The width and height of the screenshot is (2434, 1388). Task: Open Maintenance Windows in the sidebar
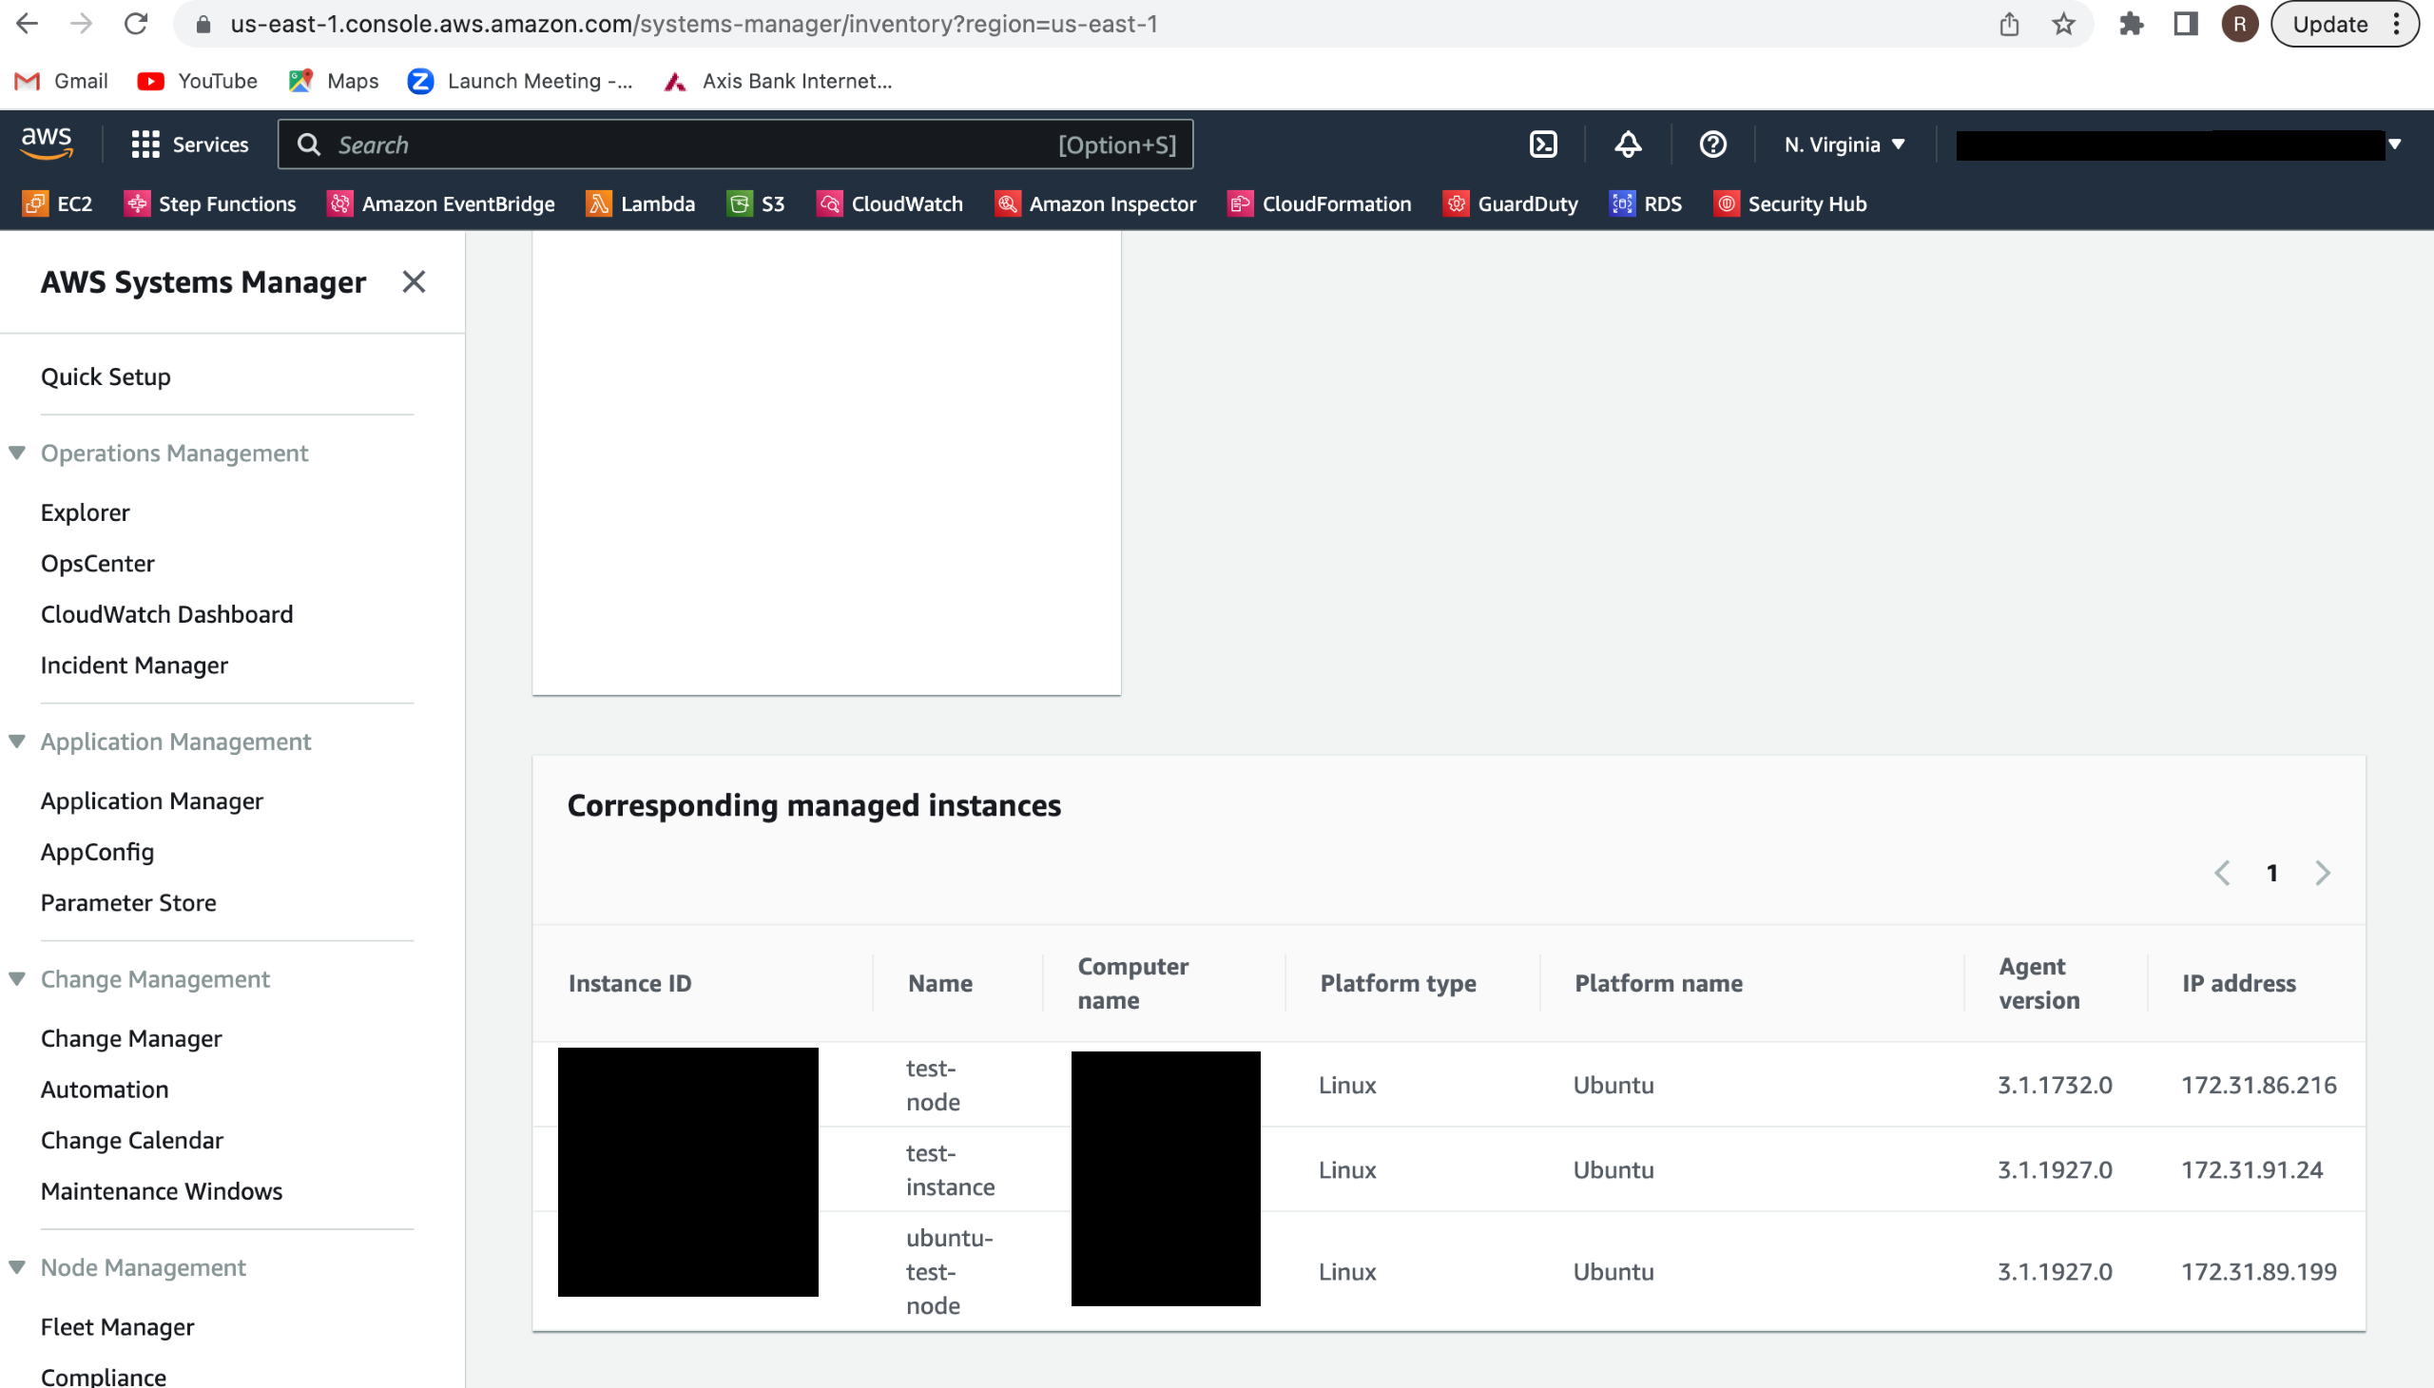point(162,1191)
